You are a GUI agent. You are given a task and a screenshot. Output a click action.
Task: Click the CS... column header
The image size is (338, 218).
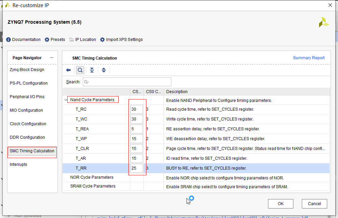click(137, 92)
